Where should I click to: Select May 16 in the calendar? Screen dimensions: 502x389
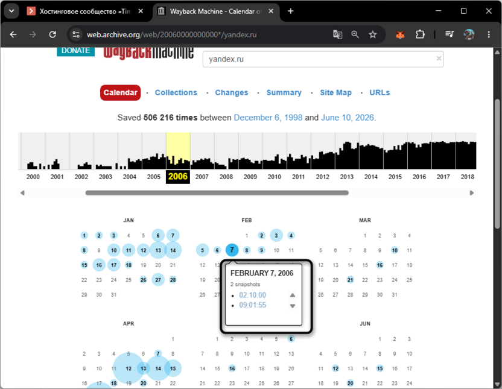[232, 368]
